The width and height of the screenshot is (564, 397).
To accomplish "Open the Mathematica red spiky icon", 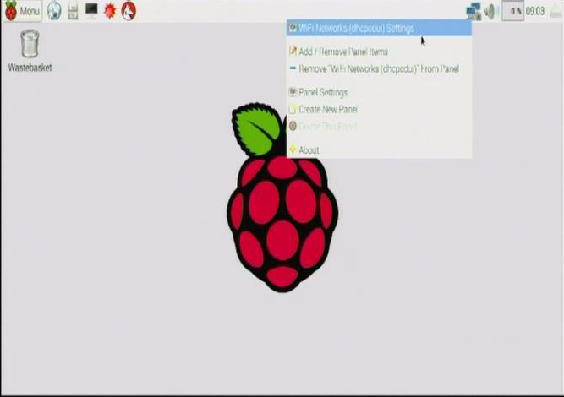I will point(110,11).
